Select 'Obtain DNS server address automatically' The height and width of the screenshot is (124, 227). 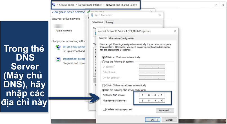(103, 85)
